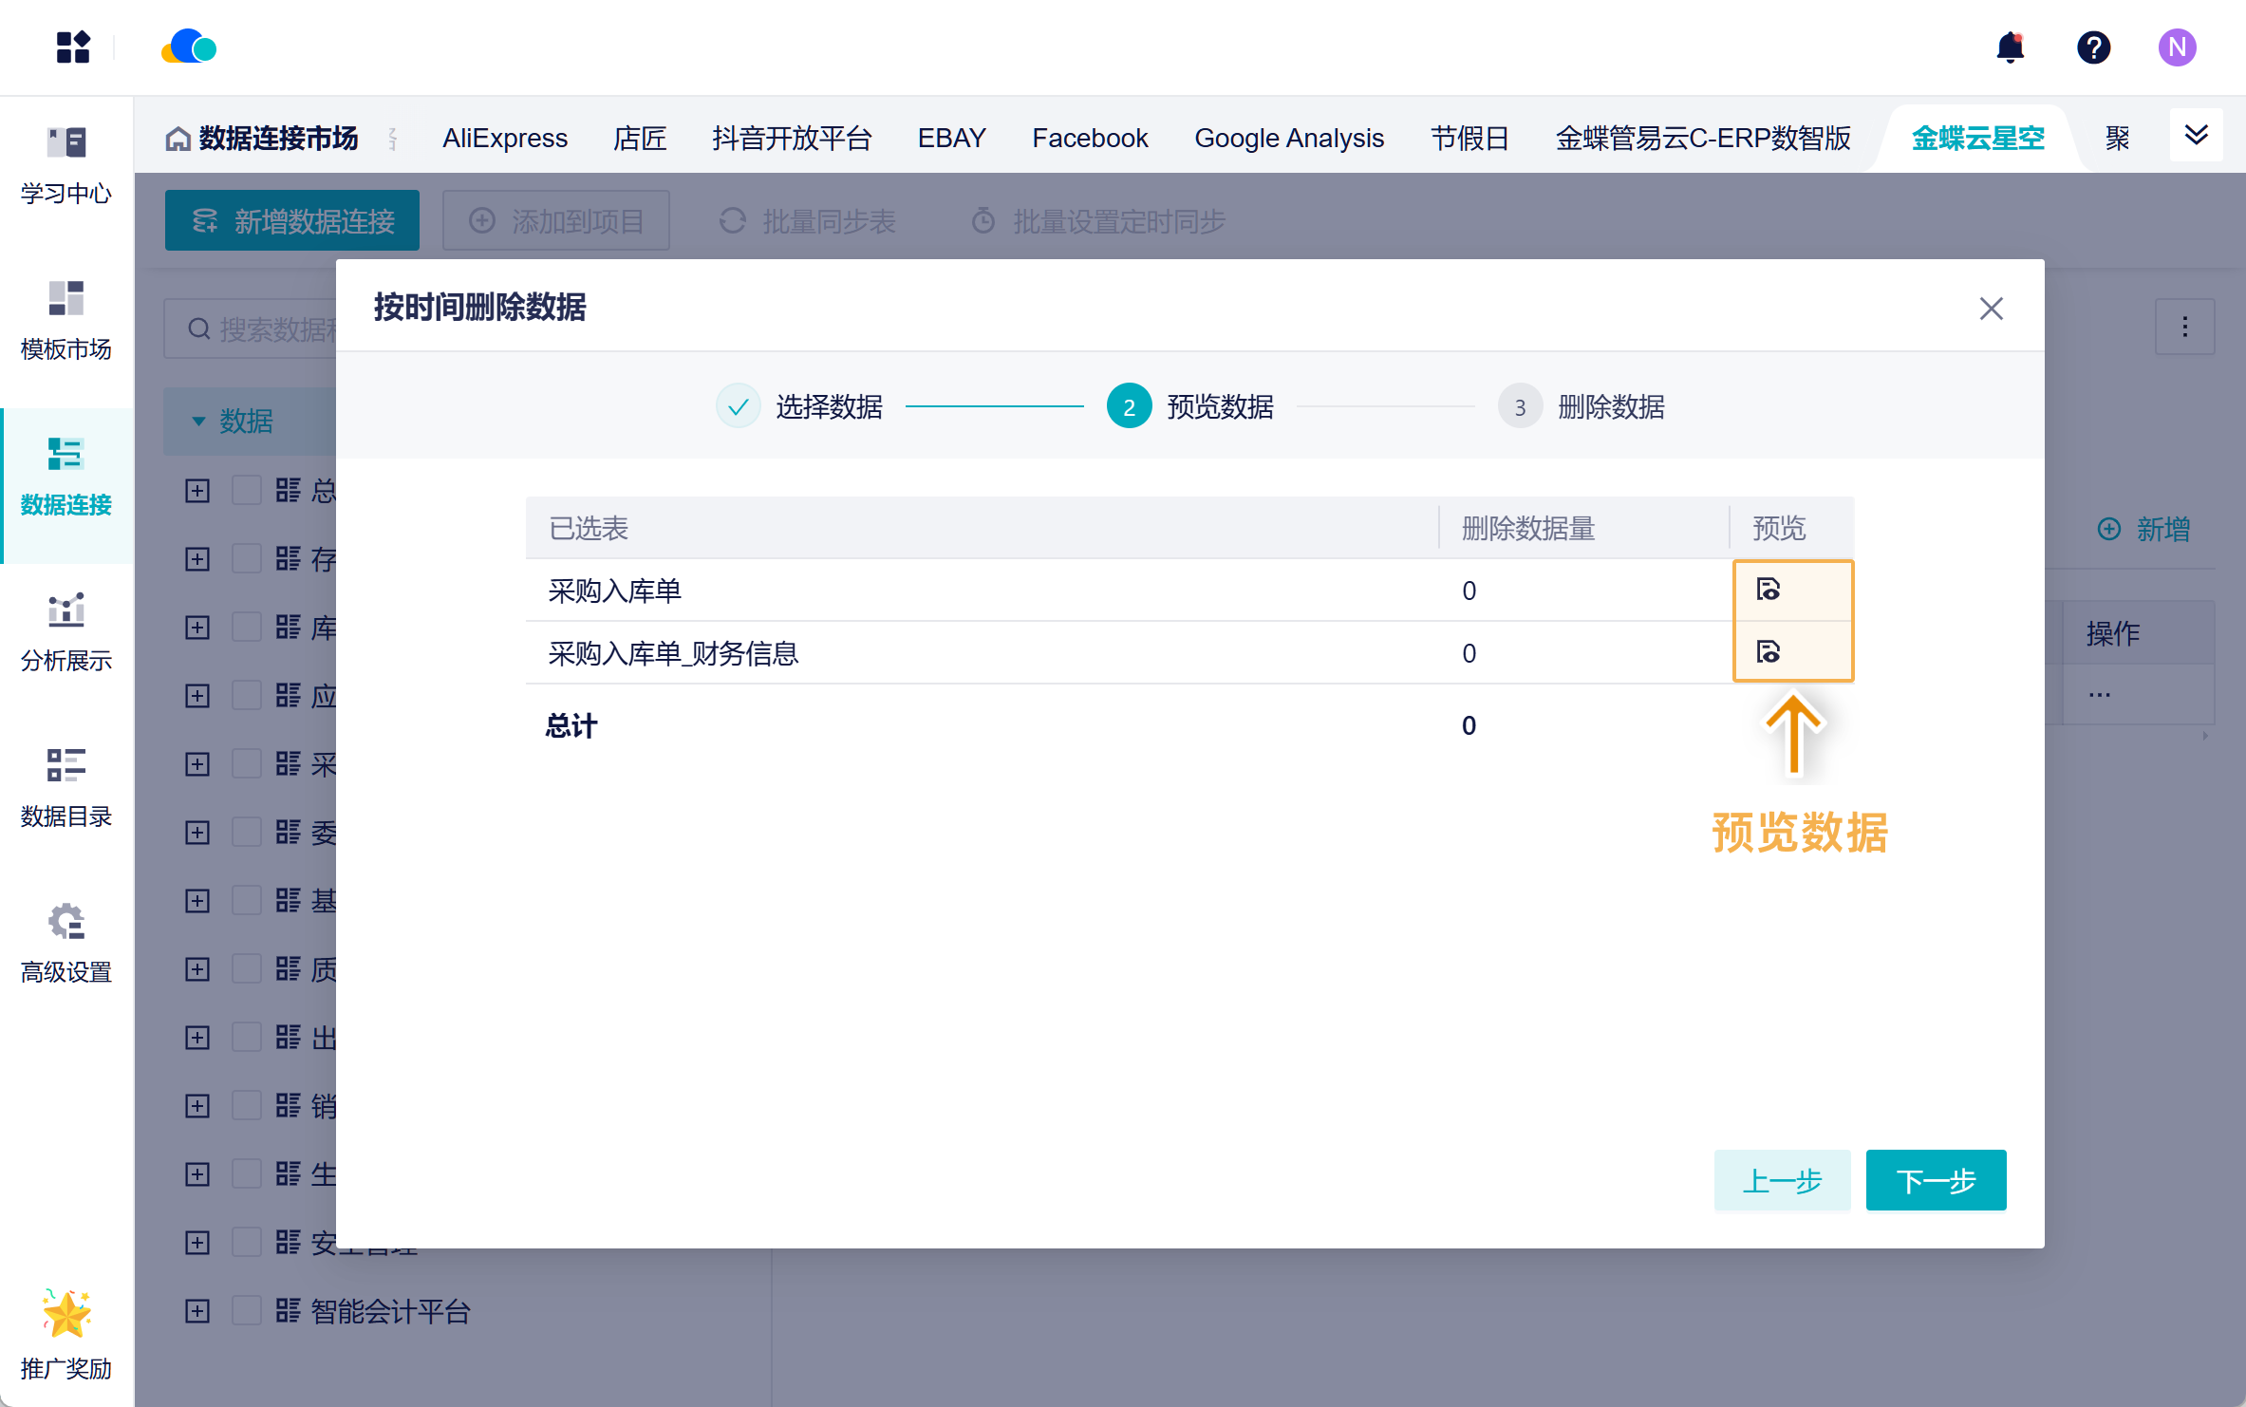Screen dimensions: 2246x1407
Task: Tick the checkbox for 质 node
Action: (x=247, y=969)
